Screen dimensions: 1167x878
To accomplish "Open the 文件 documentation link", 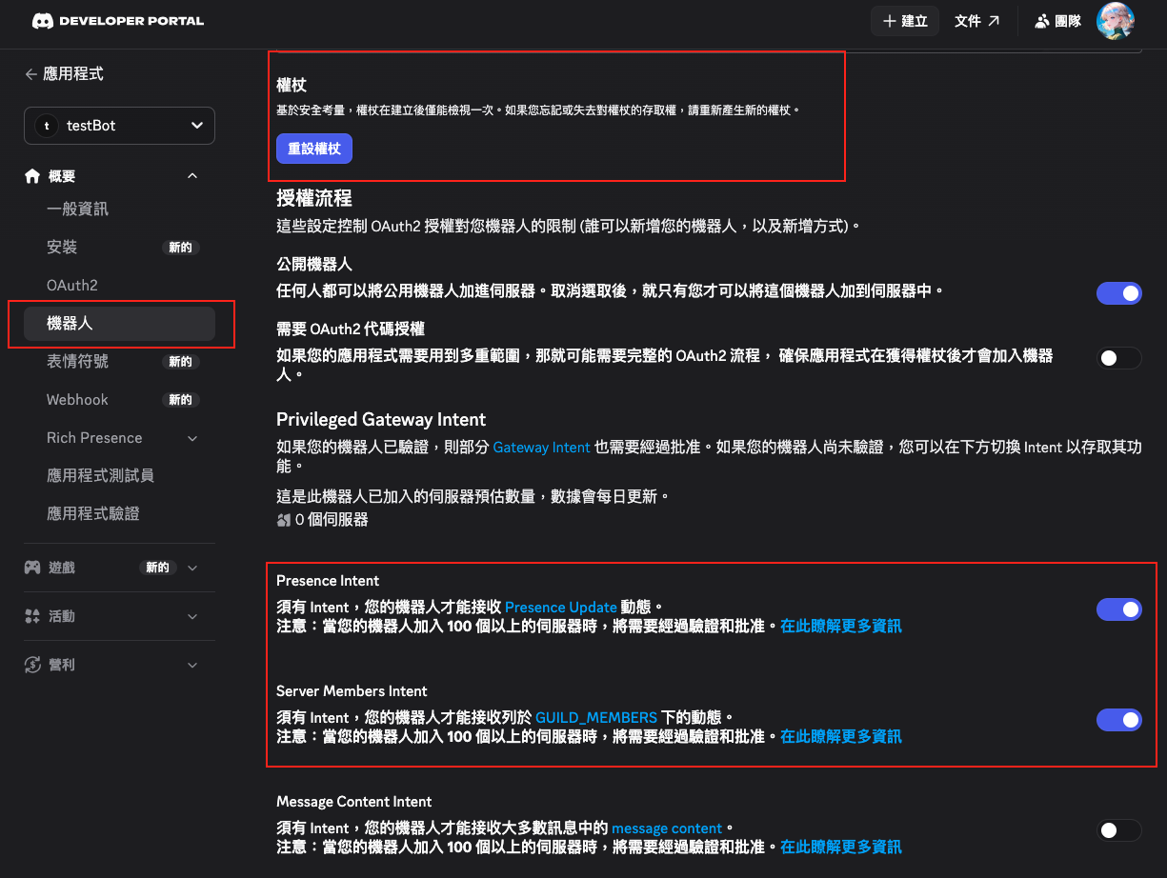I will click(977, 21).
